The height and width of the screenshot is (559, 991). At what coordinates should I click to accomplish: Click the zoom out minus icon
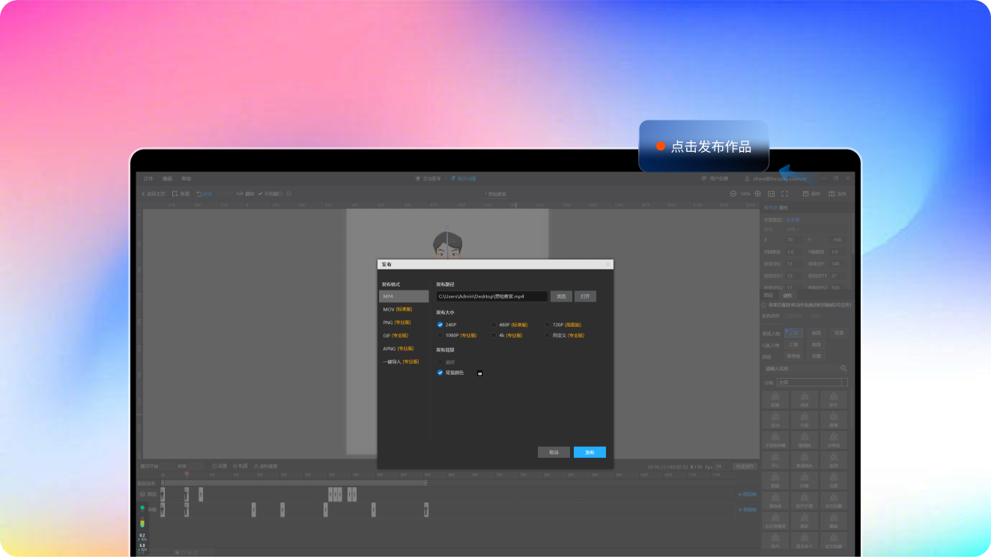point(733,194)
